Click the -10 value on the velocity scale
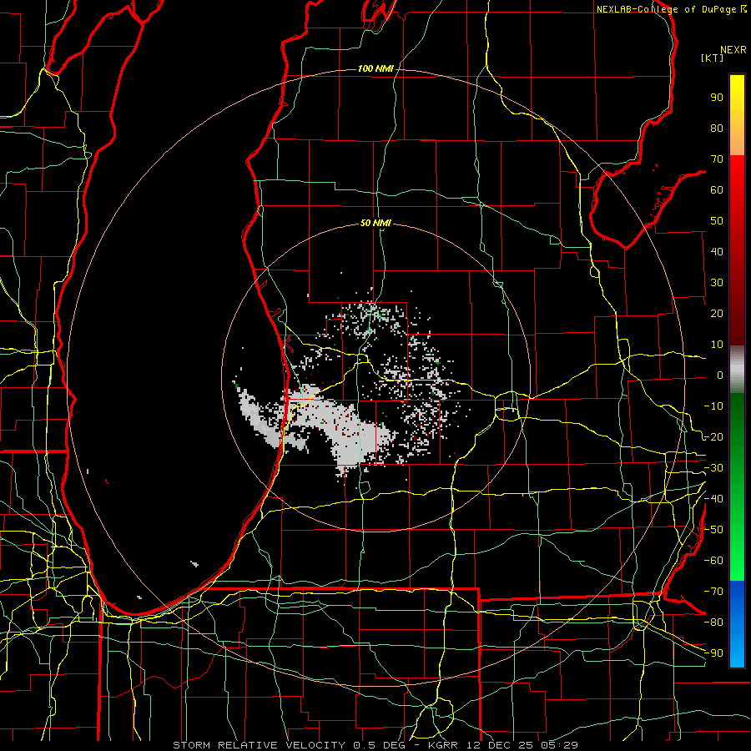 [x=713, y=406]
